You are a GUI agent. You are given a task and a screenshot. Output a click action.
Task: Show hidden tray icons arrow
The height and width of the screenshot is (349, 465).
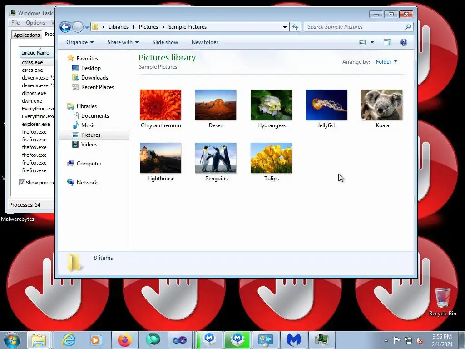coord(386,340)
